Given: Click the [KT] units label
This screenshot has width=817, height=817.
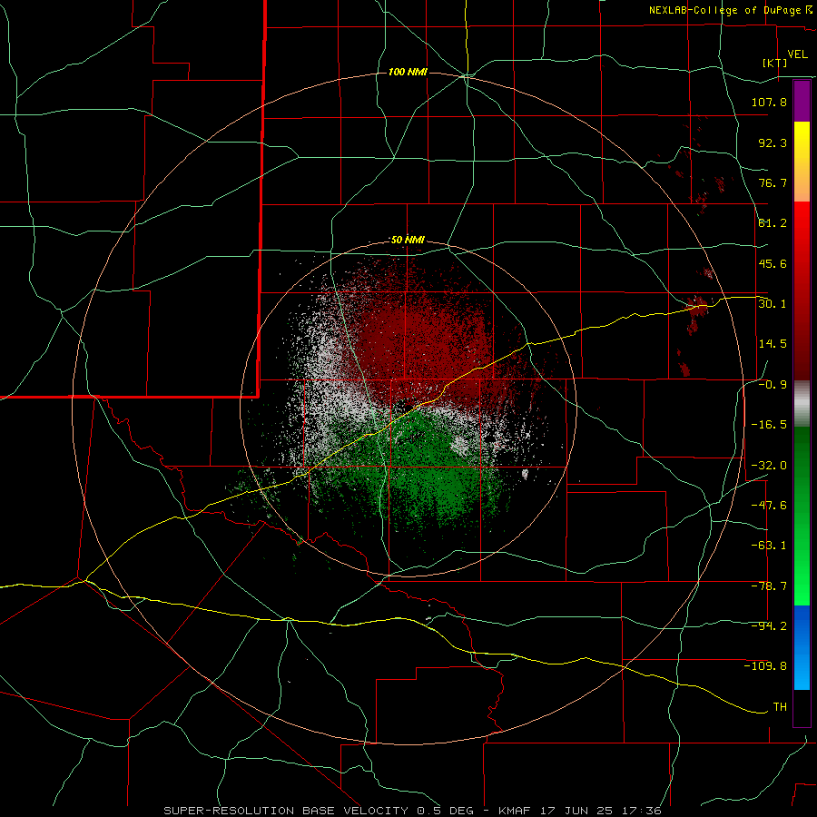Looking at the screenshot, I should (774, 63).
